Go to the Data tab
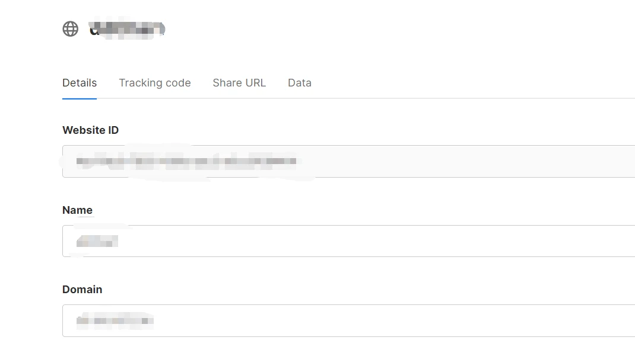 300,83
